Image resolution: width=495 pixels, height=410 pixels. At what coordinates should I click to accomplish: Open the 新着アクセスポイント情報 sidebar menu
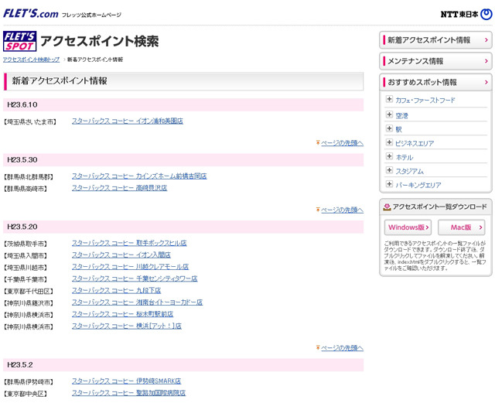pos(435,40)
